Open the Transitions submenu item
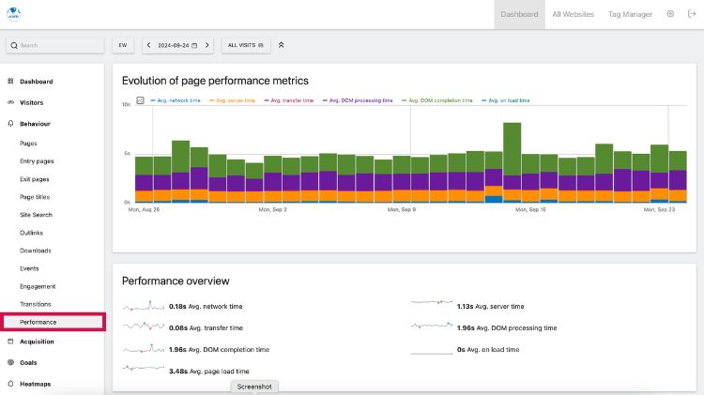Image resolution: width=704 pixels, height=395 pixels. (36, 304)
